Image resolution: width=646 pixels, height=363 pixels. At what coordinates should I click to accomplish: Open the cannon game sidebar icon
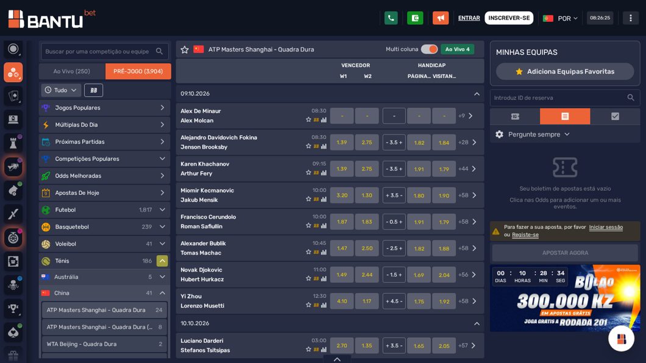(13, 190)
